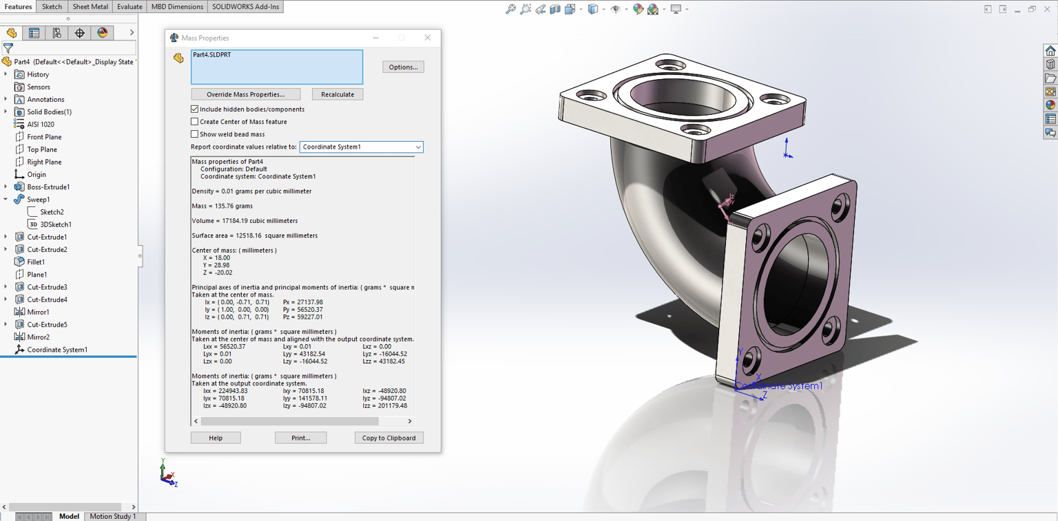Screen dimensions: 1058x521
Task: Open the ConfigurationManager tab icon
Action: tap(56, 32)
